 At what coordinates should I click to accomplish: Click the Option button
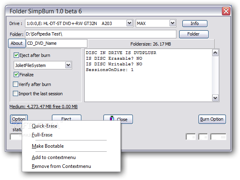point(19,119)
